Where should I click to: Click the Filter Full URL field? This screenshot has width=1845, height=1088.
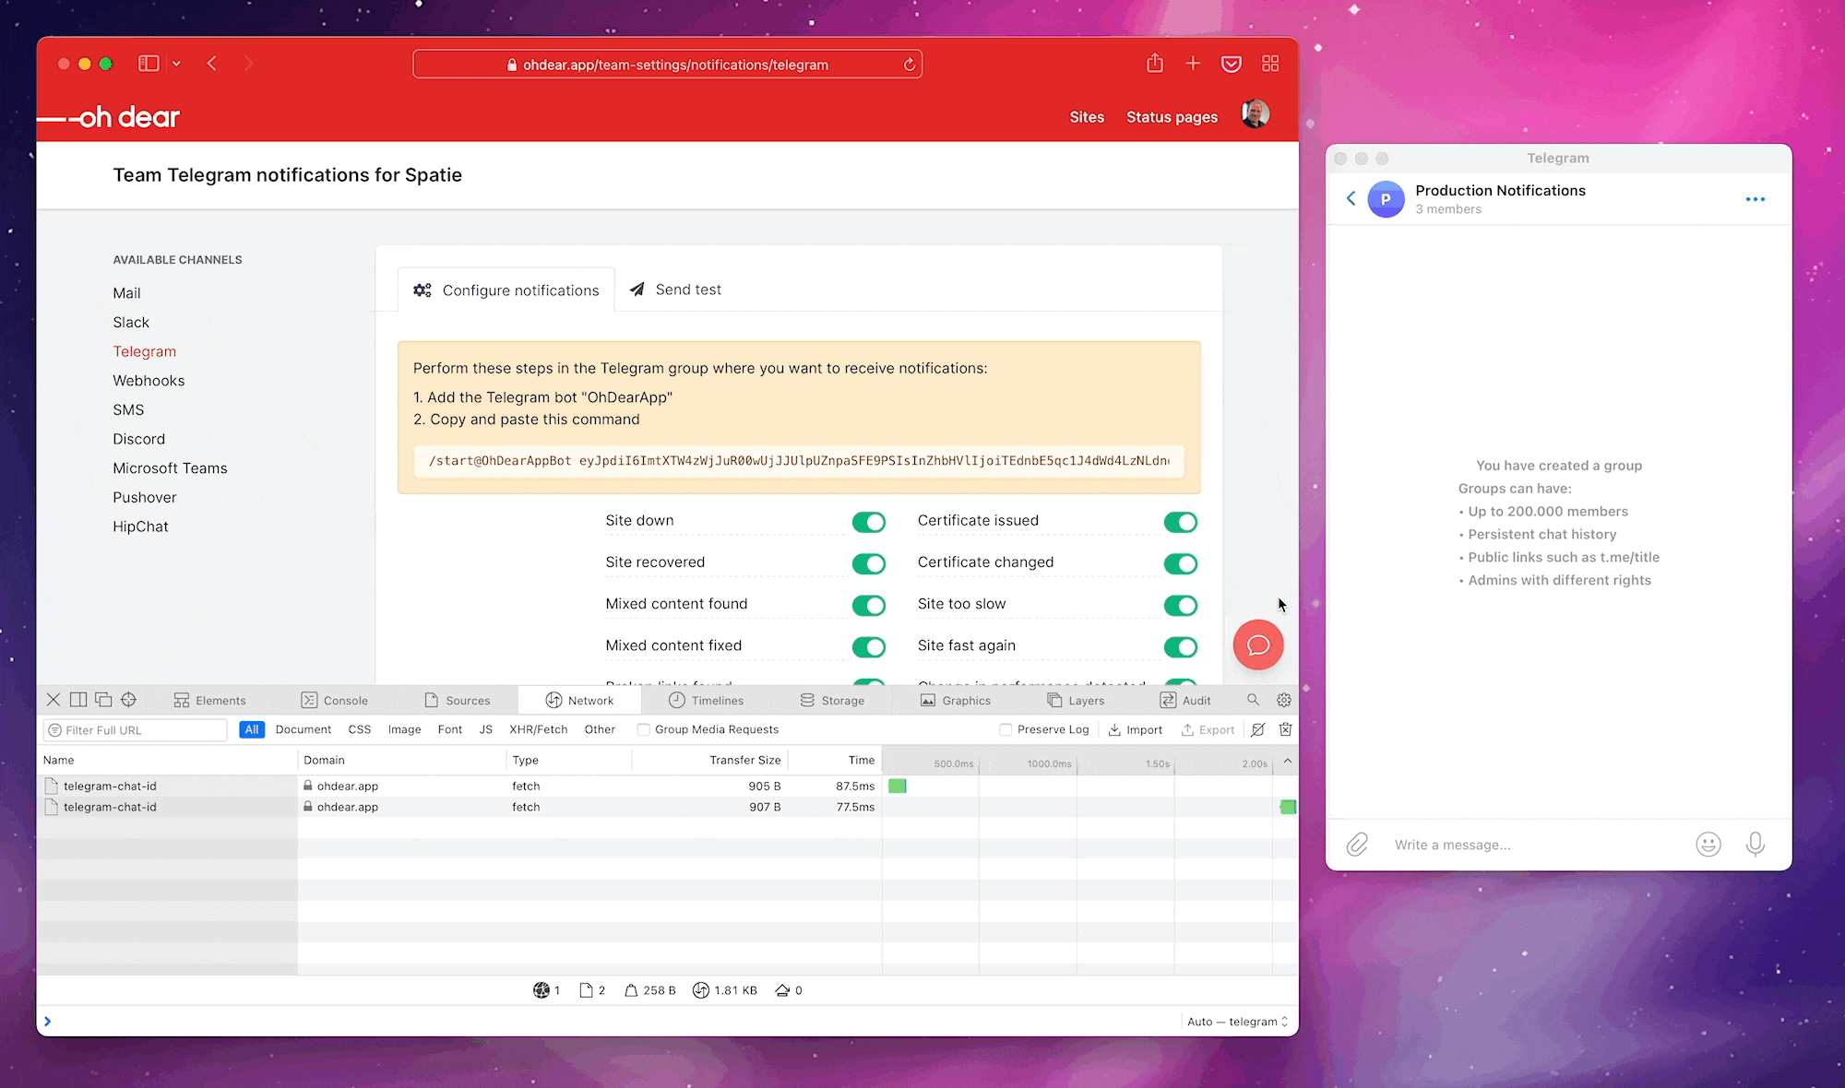coord(136,730)
